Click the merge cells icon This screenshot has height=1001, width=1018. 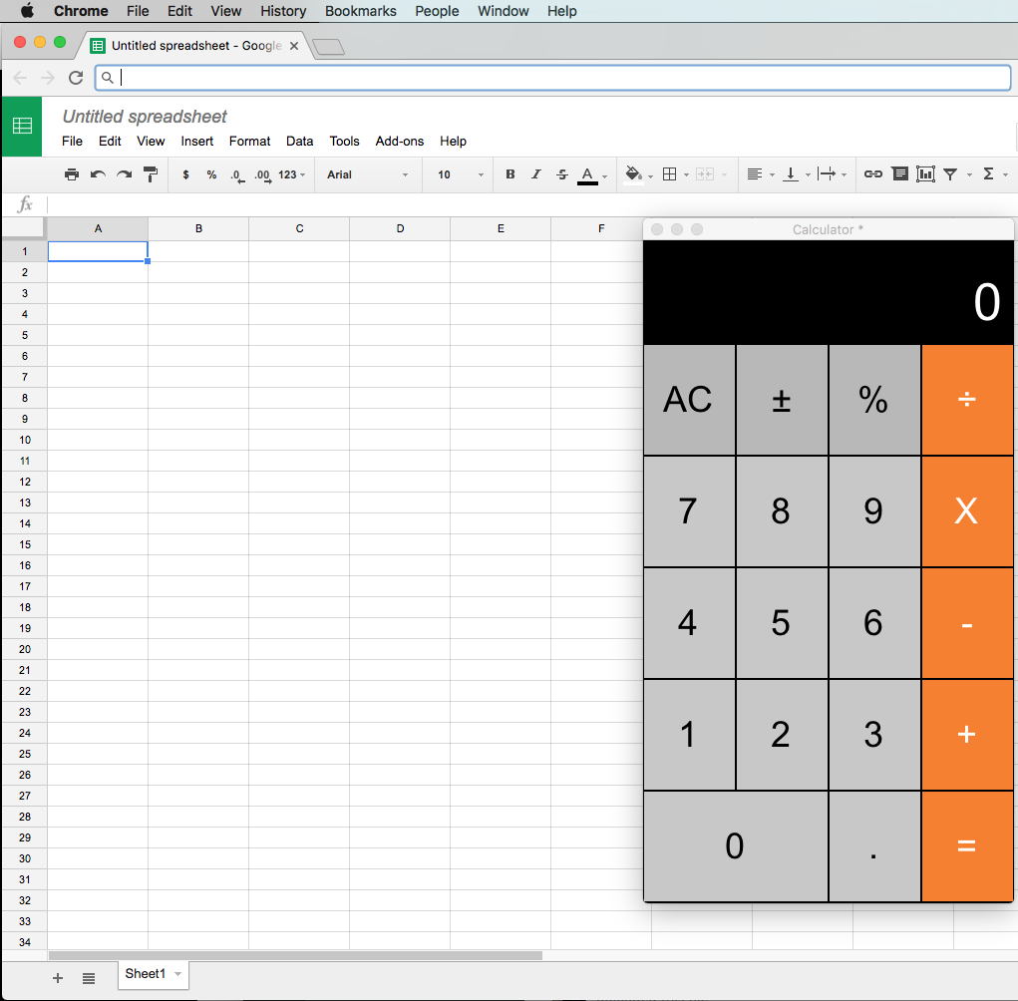pyautogui.click(x=705, y=173)
